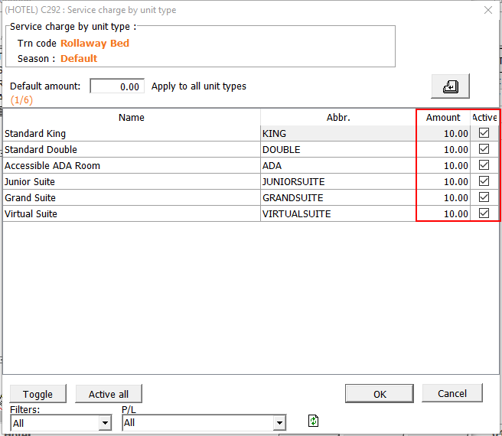The height and width of the screenshot is (436, 502).
Task: Select the Abbr. column header
Action: click(337, 118)
